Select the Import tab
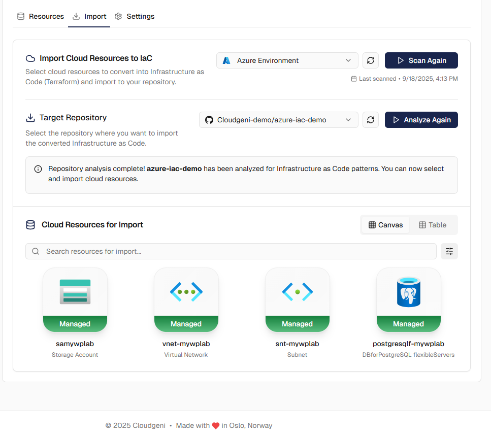 (x=89, y=16)
